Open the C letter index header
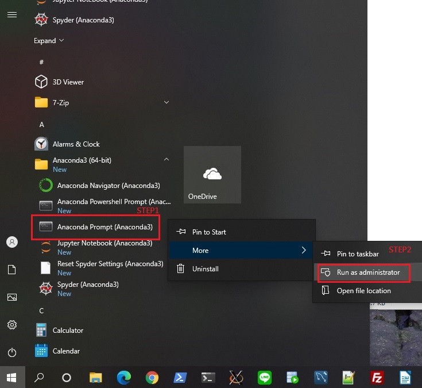The height and width of the screenshot is (388, 422). pos(41,310)
